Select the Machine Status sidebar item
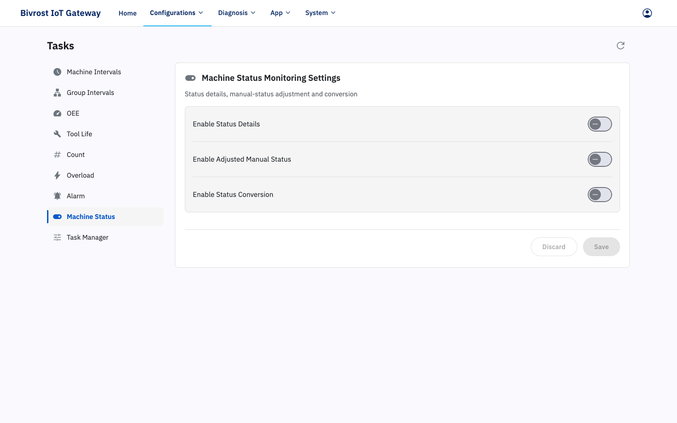This screenshot has height=423, width=677. pyautogui.click(x=105, y=217)
